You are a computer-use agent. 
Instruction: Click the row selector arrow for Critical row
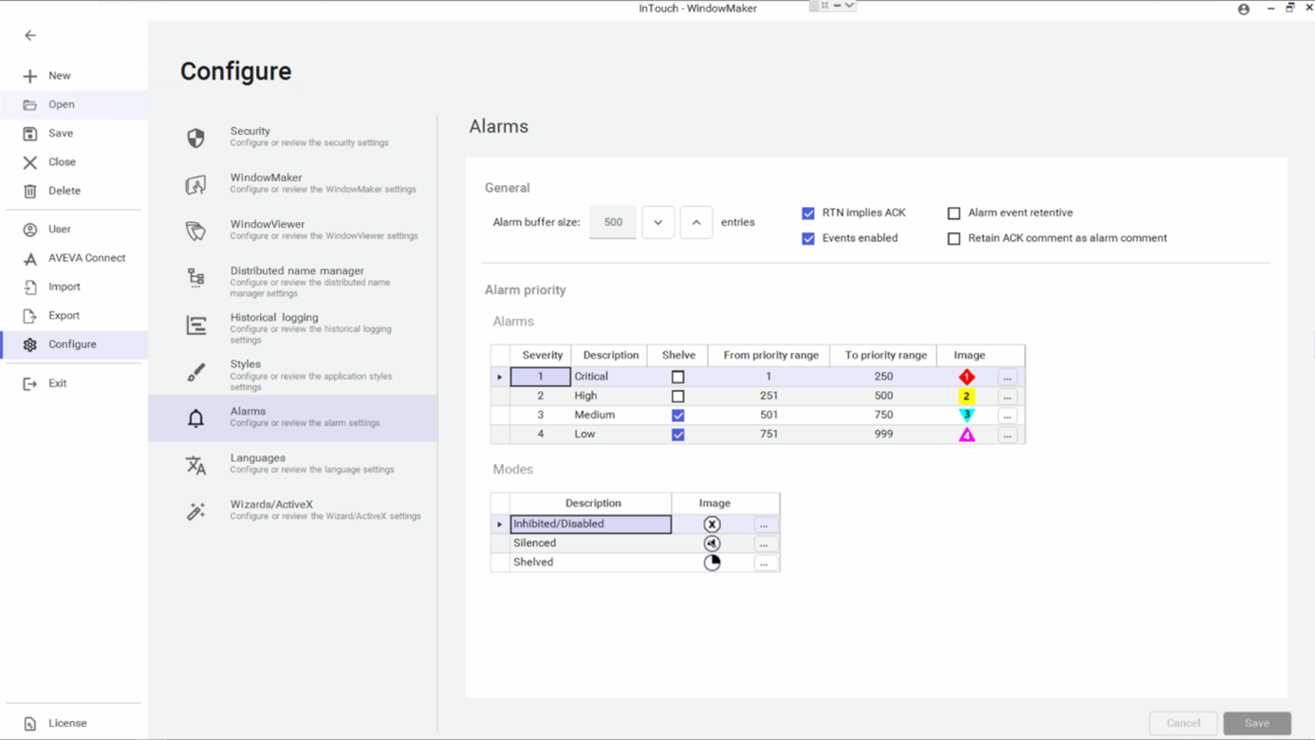coord(500,378)
